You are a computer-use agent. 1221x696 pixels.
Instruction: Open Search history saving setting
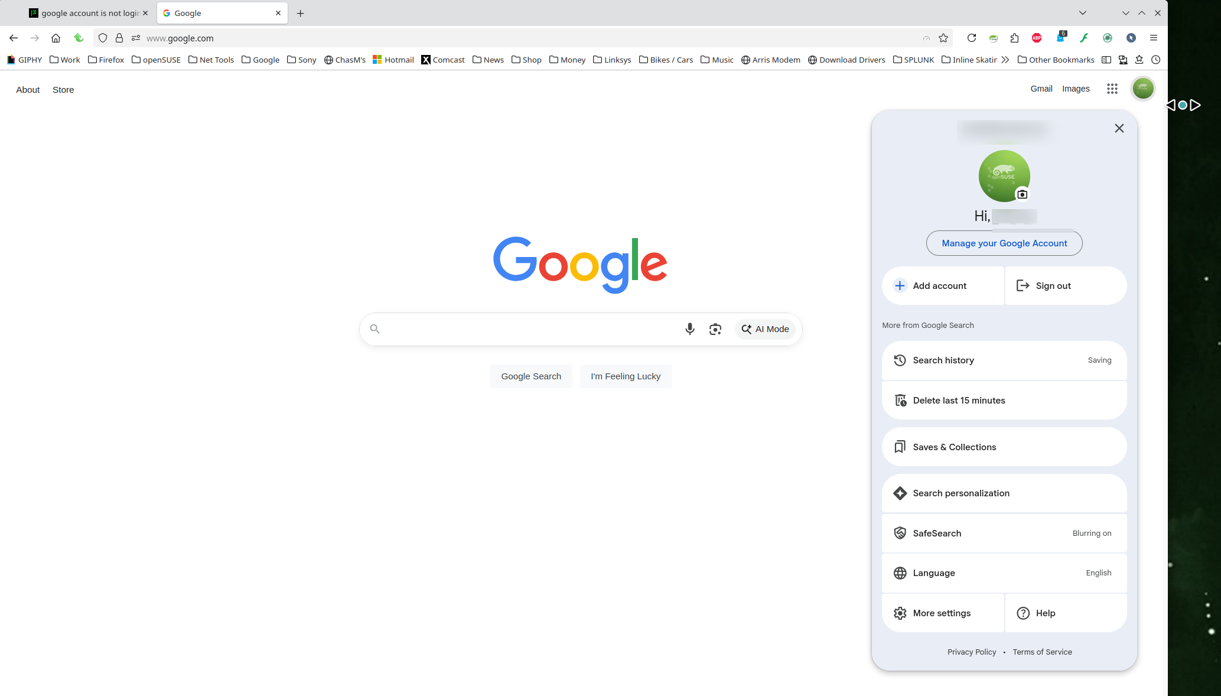point(1004,360)
